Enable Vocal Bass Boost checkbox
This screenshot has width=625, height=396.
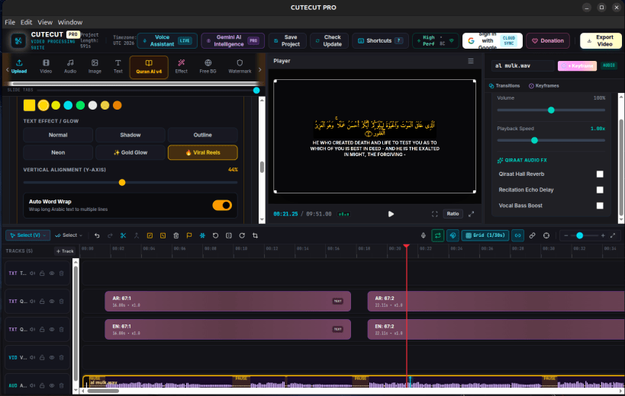tap(600, 206)
